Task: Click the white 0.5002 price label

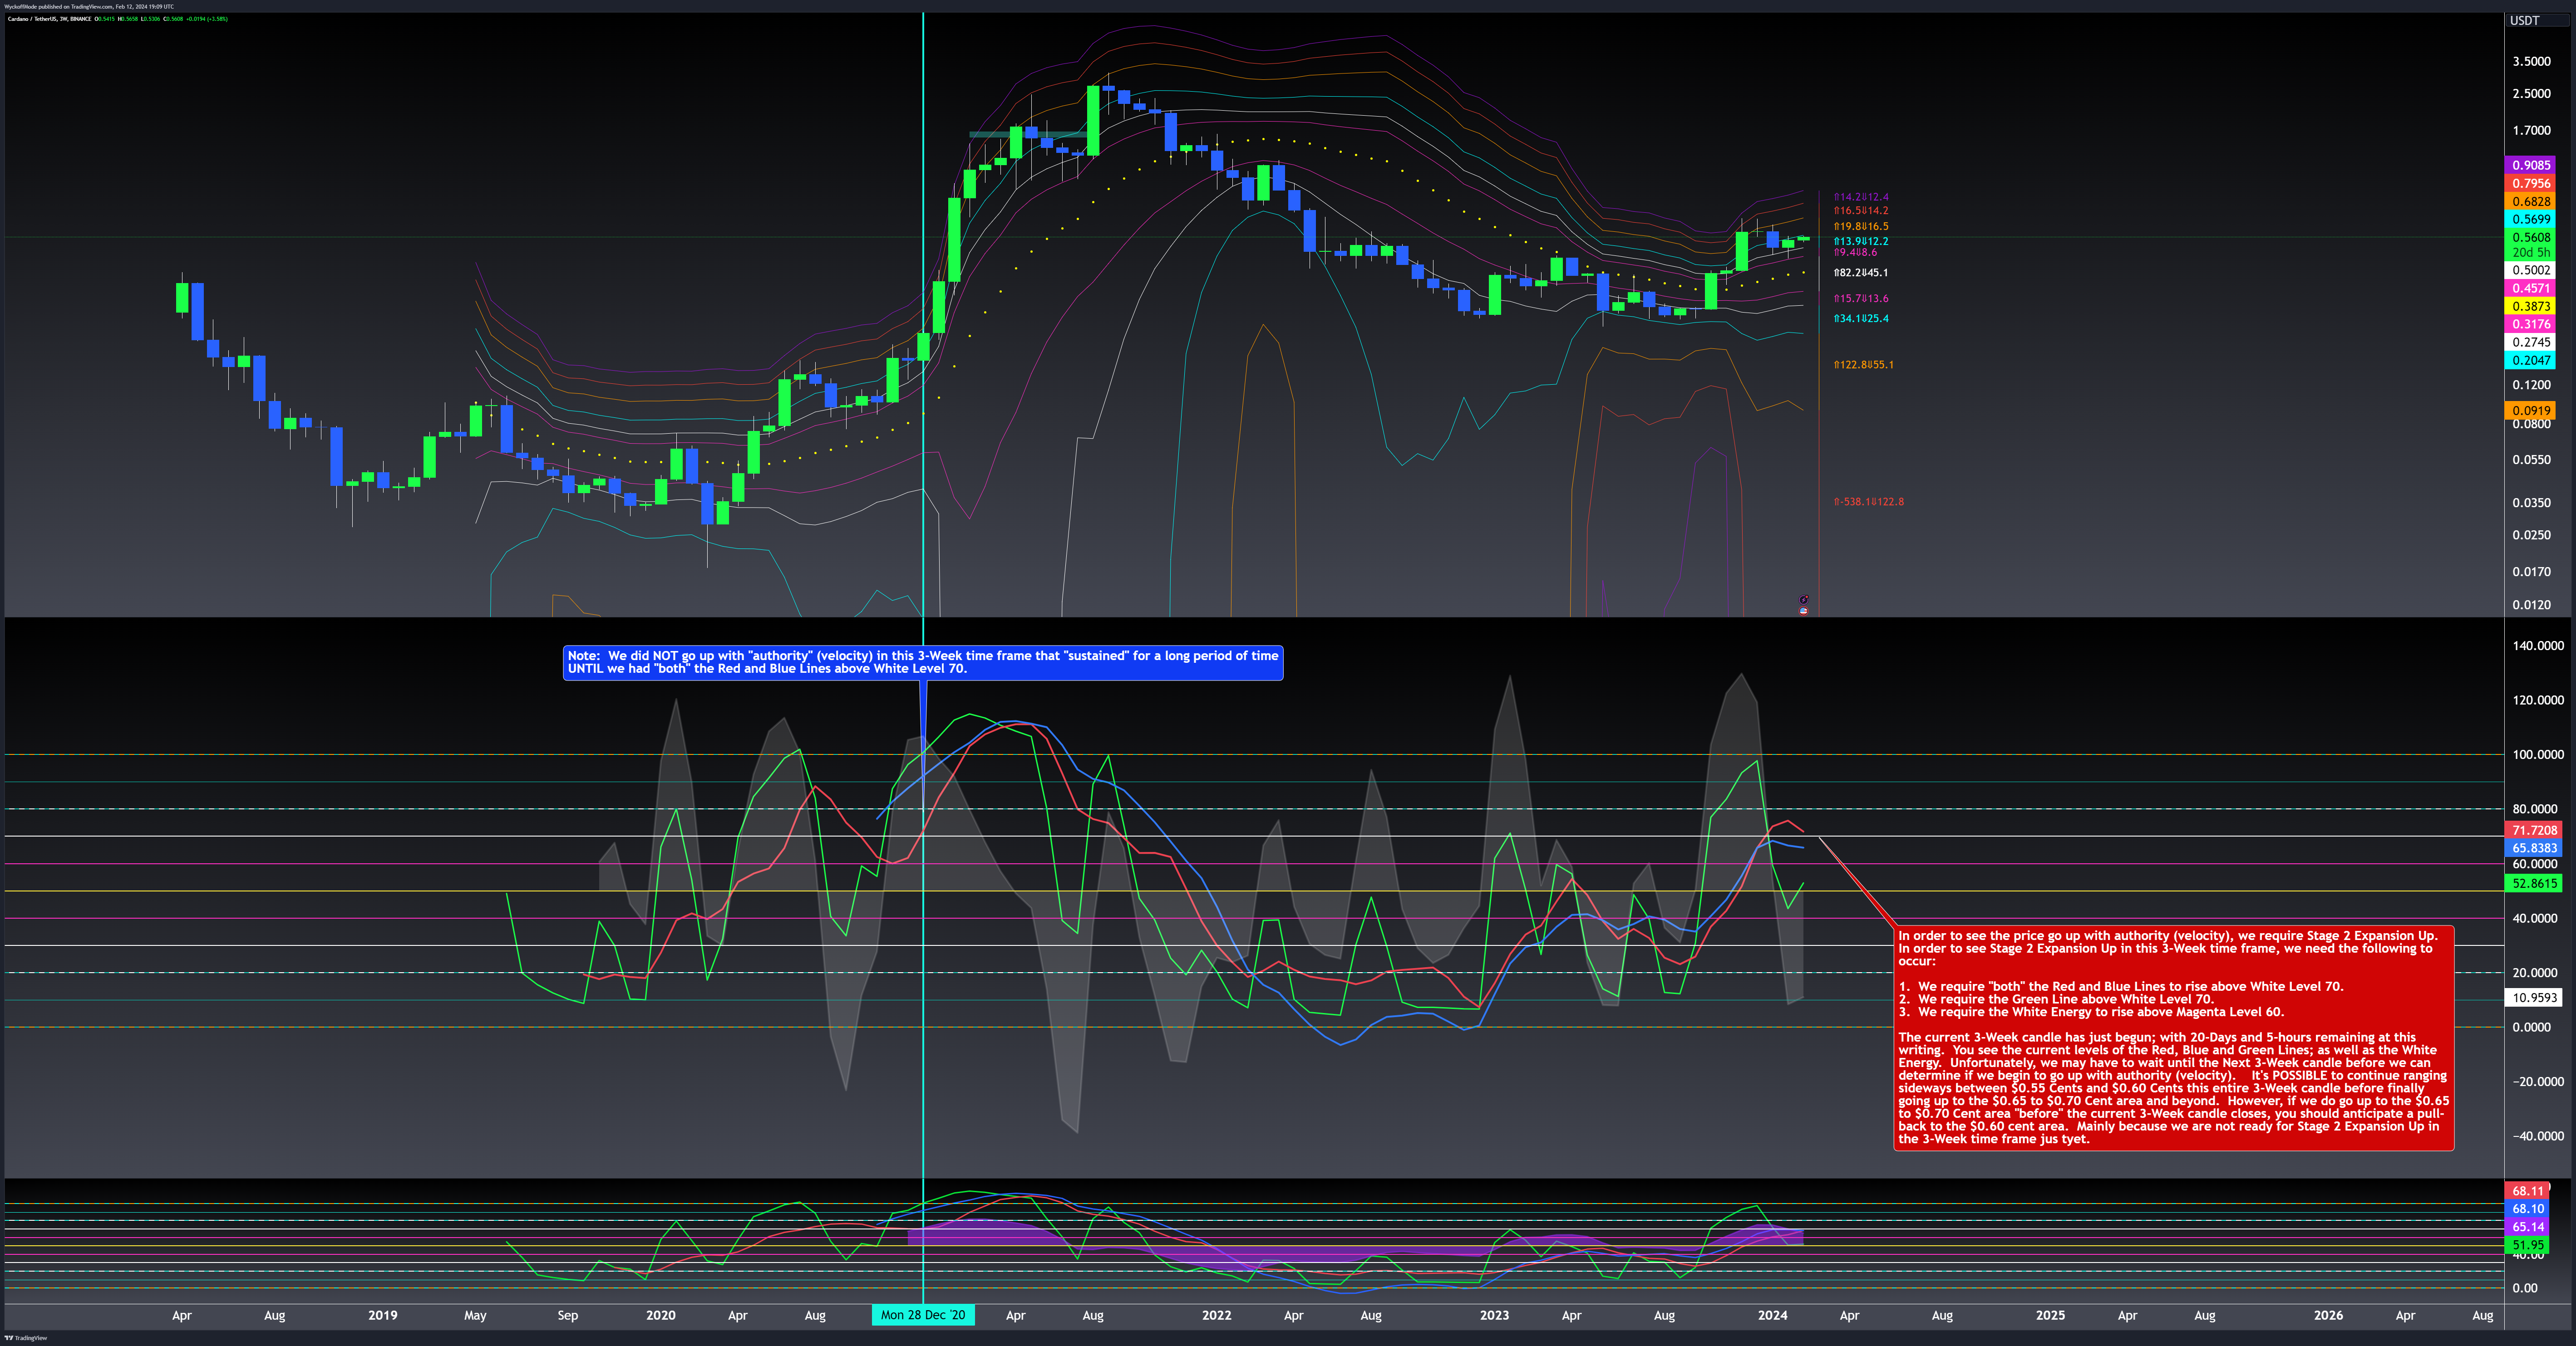Action: 2531,270
